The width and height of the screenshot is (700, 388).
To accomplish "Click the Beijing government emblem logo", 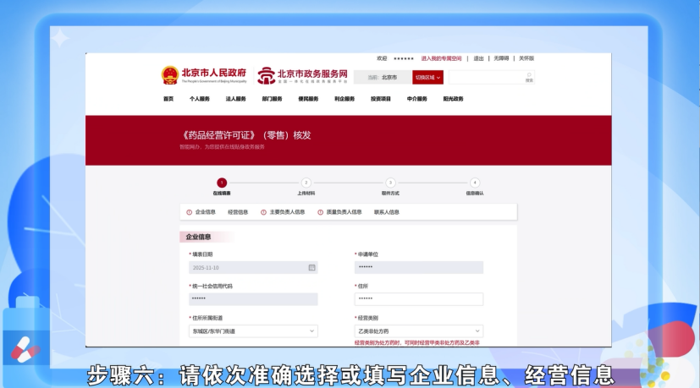I will [x=169, y=76].
